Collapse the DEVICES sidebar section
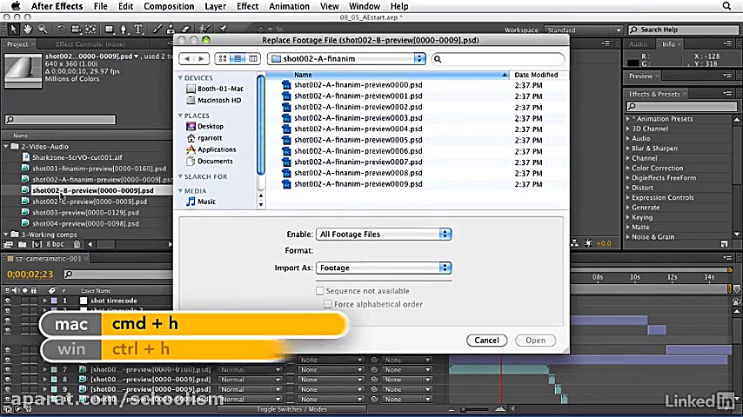The width and height of the screenshot is (743, 417). [181, 78]
